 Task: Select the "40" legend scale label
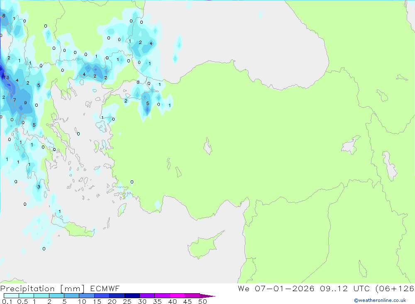click(172, 302)
